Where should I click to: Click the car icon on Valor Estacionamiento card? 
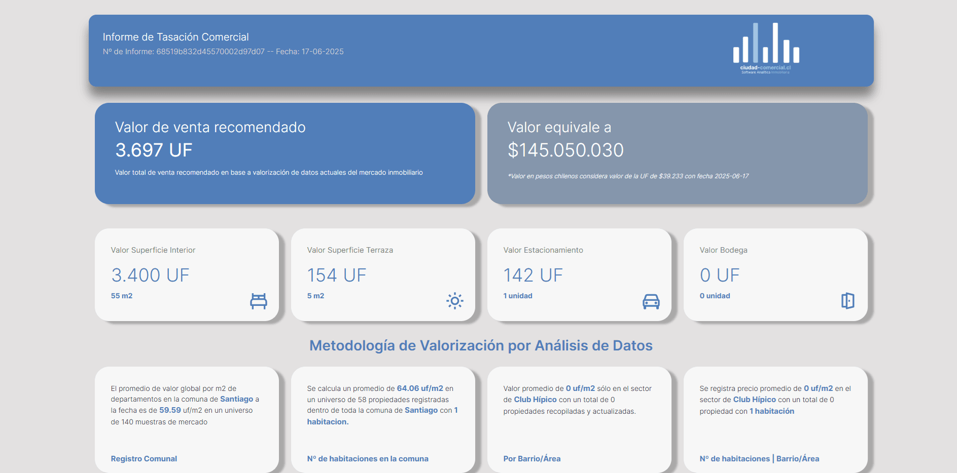coord(652,301)
